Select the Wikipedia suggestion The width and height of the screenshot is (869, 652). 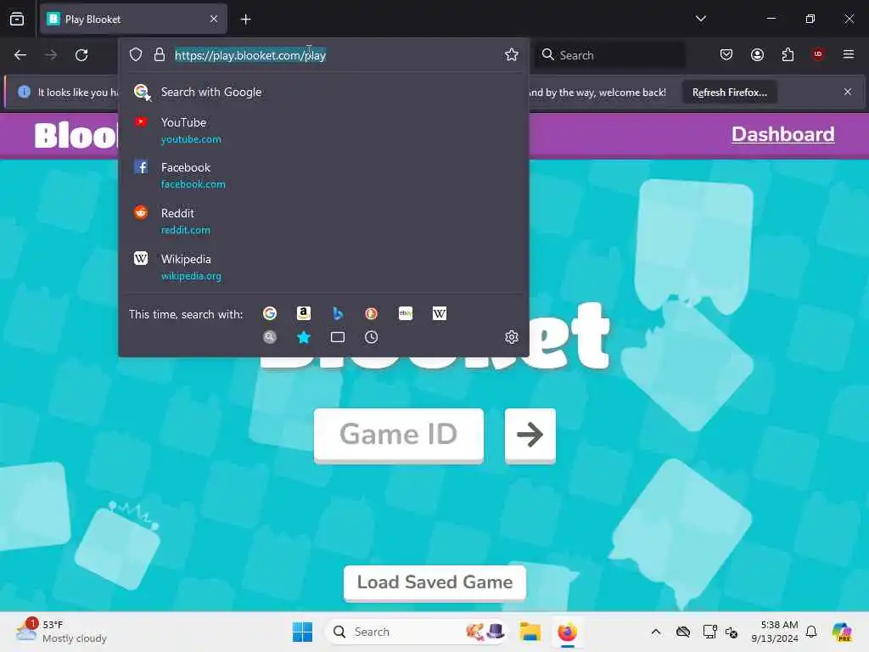[323, 267]
